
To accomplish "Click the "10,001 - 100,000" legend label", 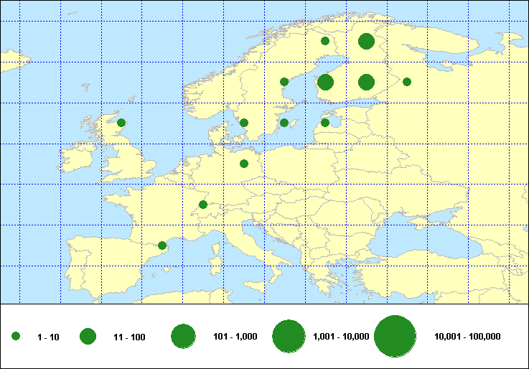I will click(467, 337).
